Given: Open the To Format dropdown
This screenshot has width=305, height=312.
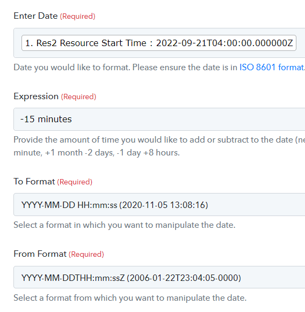Looking at the screenshot, I should pos(159,205).
